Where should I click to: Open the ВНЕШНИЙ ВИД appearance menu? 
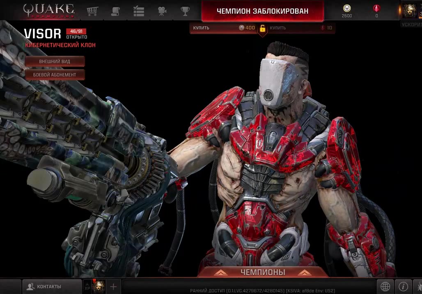[x=55, y=62]
